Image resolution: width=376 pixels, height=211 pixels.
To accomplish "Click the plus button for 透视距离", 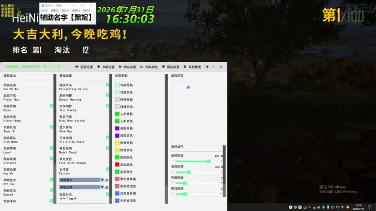I will (221, 161).
